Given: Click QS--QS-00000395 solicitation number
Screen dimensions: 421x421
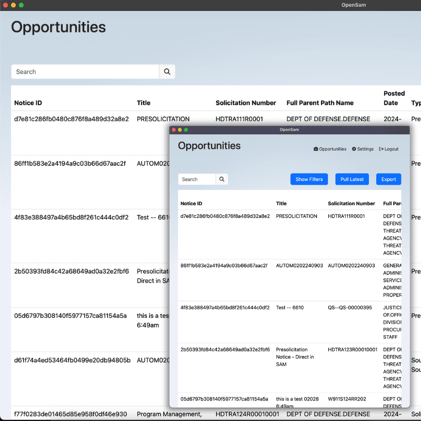Looking at the screenshot, I should pyautogui.click(x=350, y=307).
